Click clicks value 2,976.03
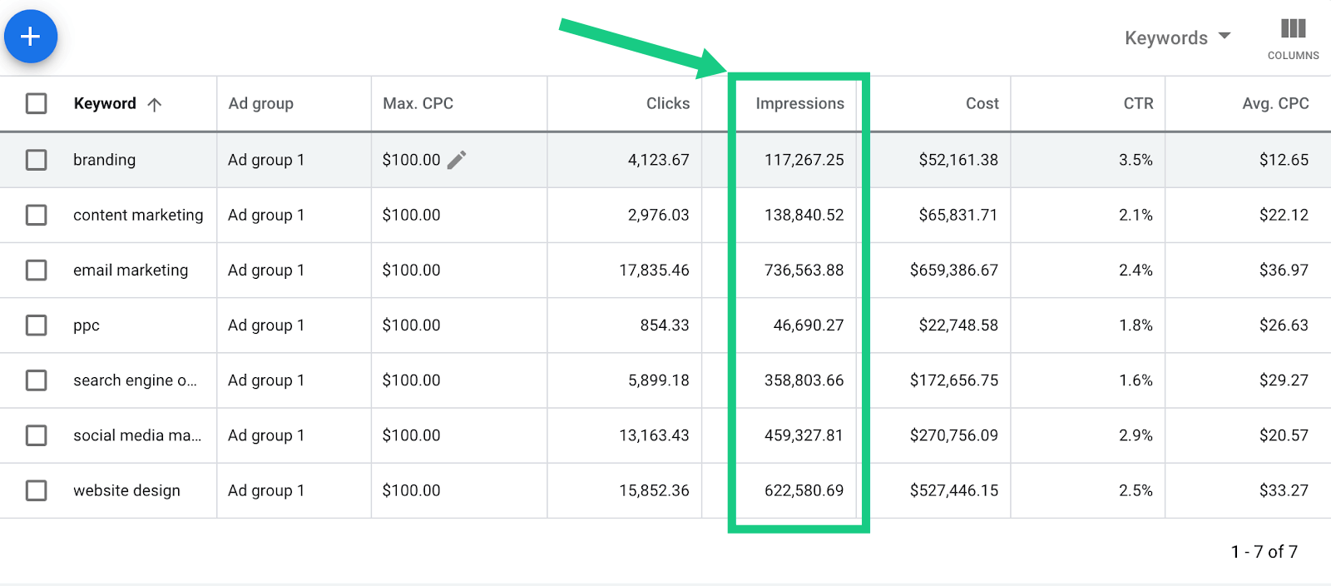Image resolution: width=1331 pixels, height=586 pixels. tap(658, 215)
